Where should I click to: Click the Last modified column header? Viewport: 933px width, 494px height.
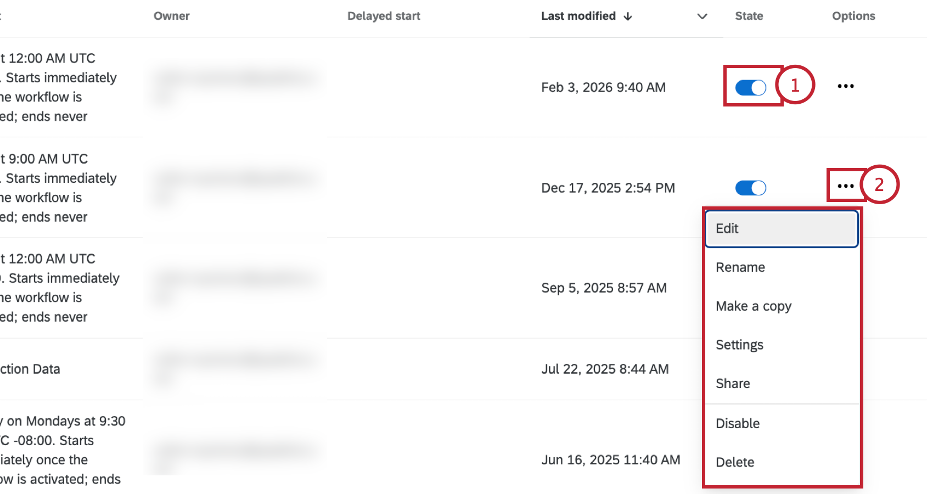tap(578, 16)
